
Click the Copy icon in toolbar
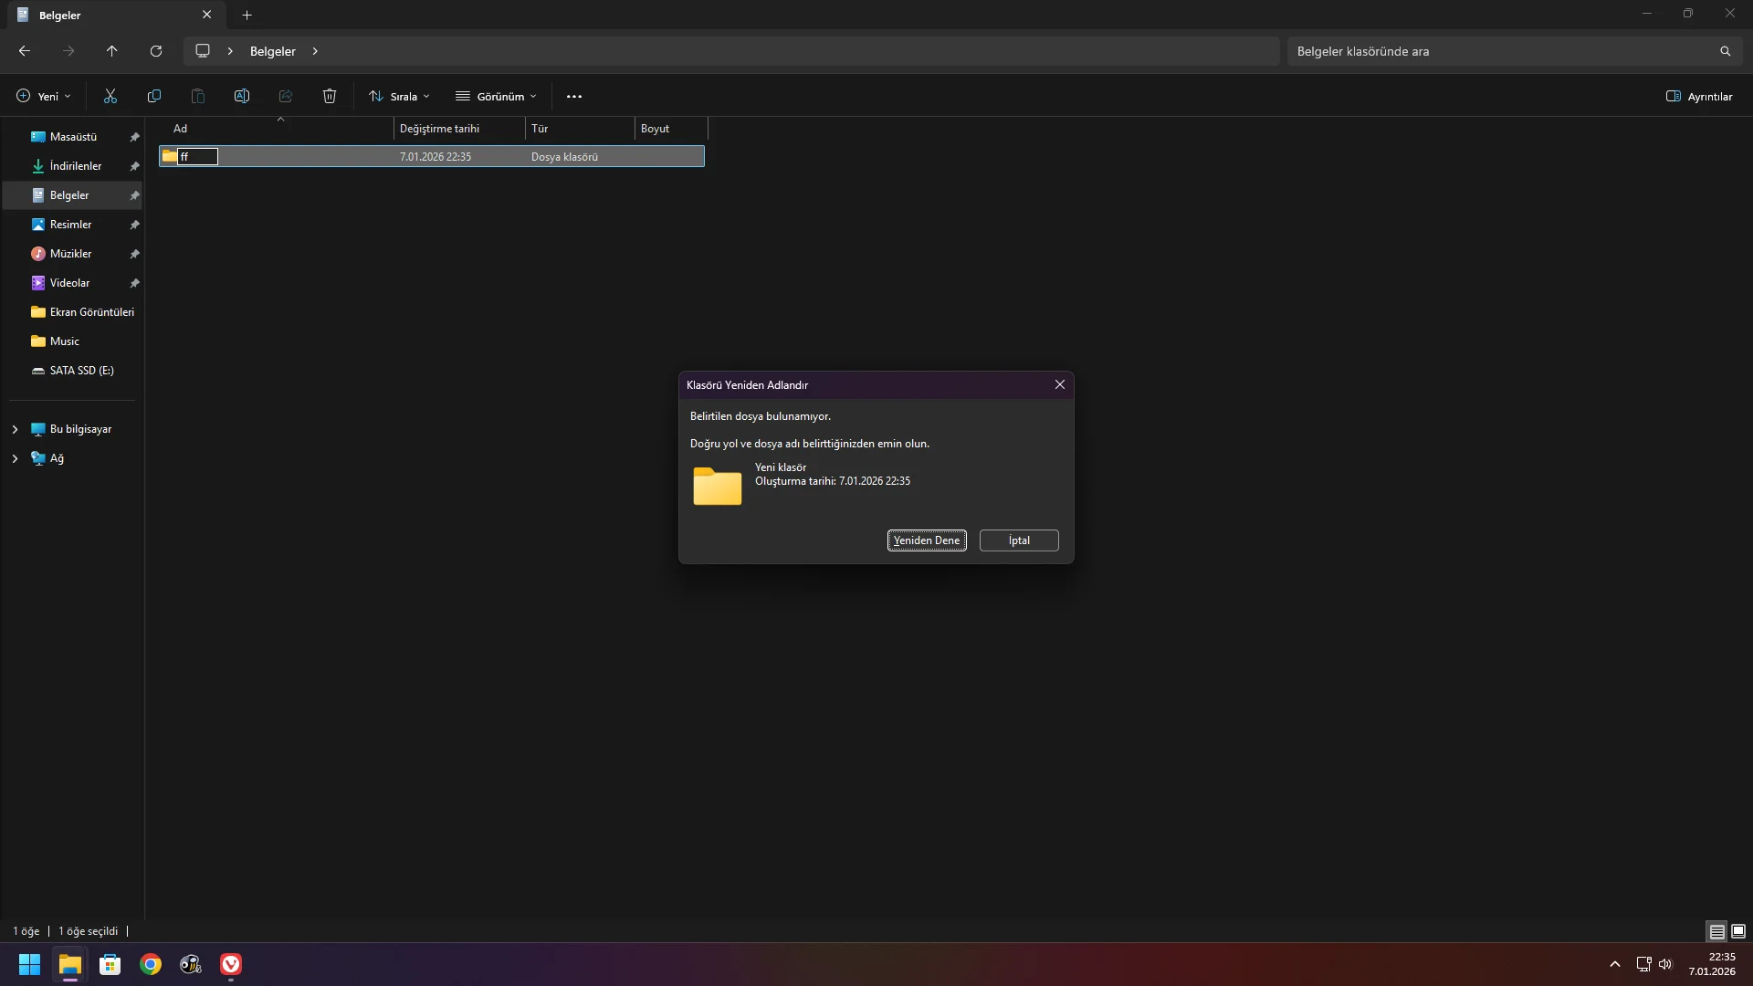point(154,96)
